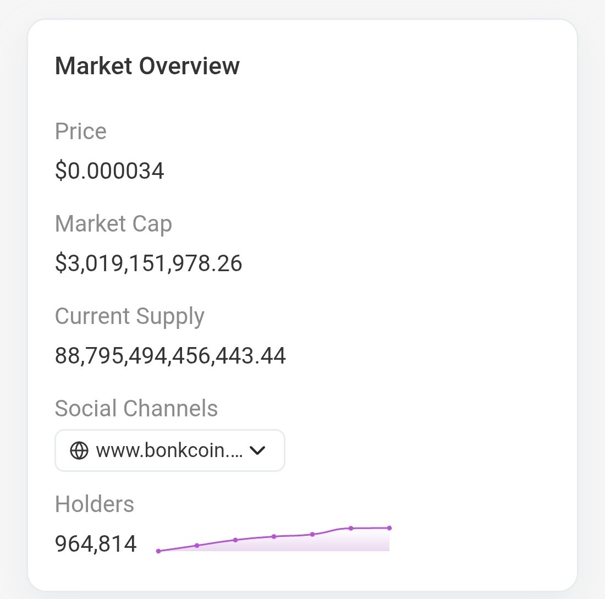This screenshot has width=605, height=599.
Task: Select the Holders count 964,814
Action: click(x=96, y=544)
